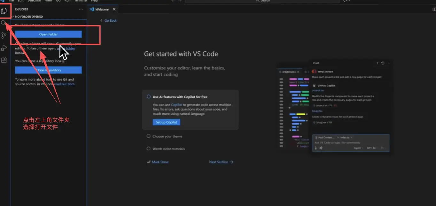
Task: Close the Welcome tab
Action: 114,10
